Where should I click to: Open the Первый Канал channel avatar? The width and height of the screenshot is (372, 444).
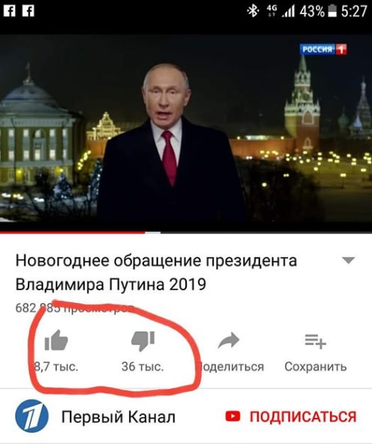[31, 416]
